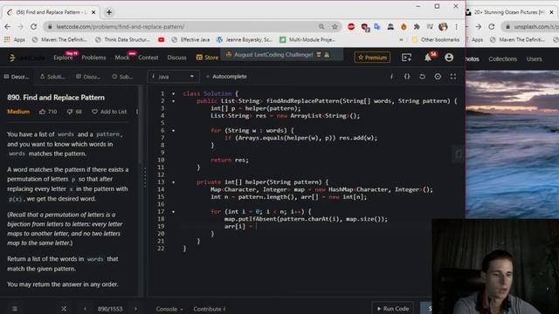Reset code to default with the revert icon
Viewport: 559px width, 314px height.
(422, 77)
